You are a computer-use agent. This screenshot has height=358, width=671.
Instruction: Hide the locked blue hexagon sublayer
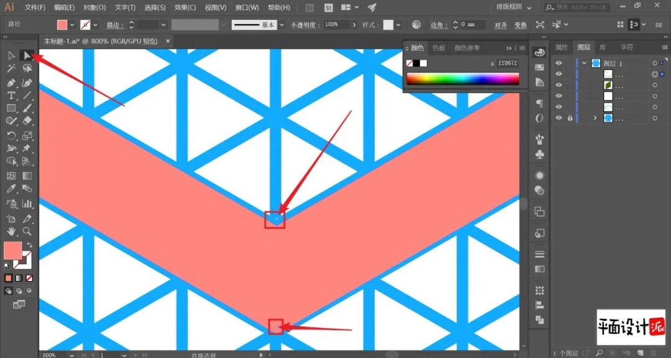point(559,118)
